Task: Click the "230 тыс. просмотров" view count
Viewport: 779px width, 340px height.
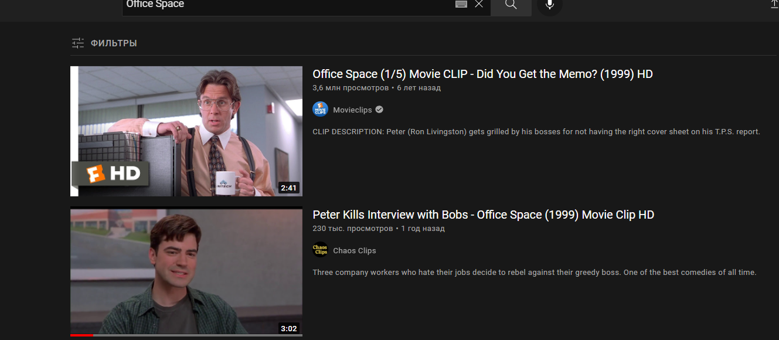Action: (353, 229)
